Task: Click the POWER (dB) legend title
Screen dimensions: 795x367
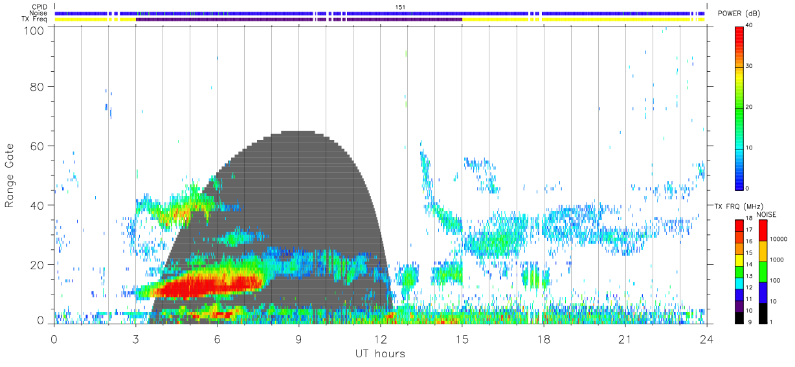Action: tap(739, 14)
